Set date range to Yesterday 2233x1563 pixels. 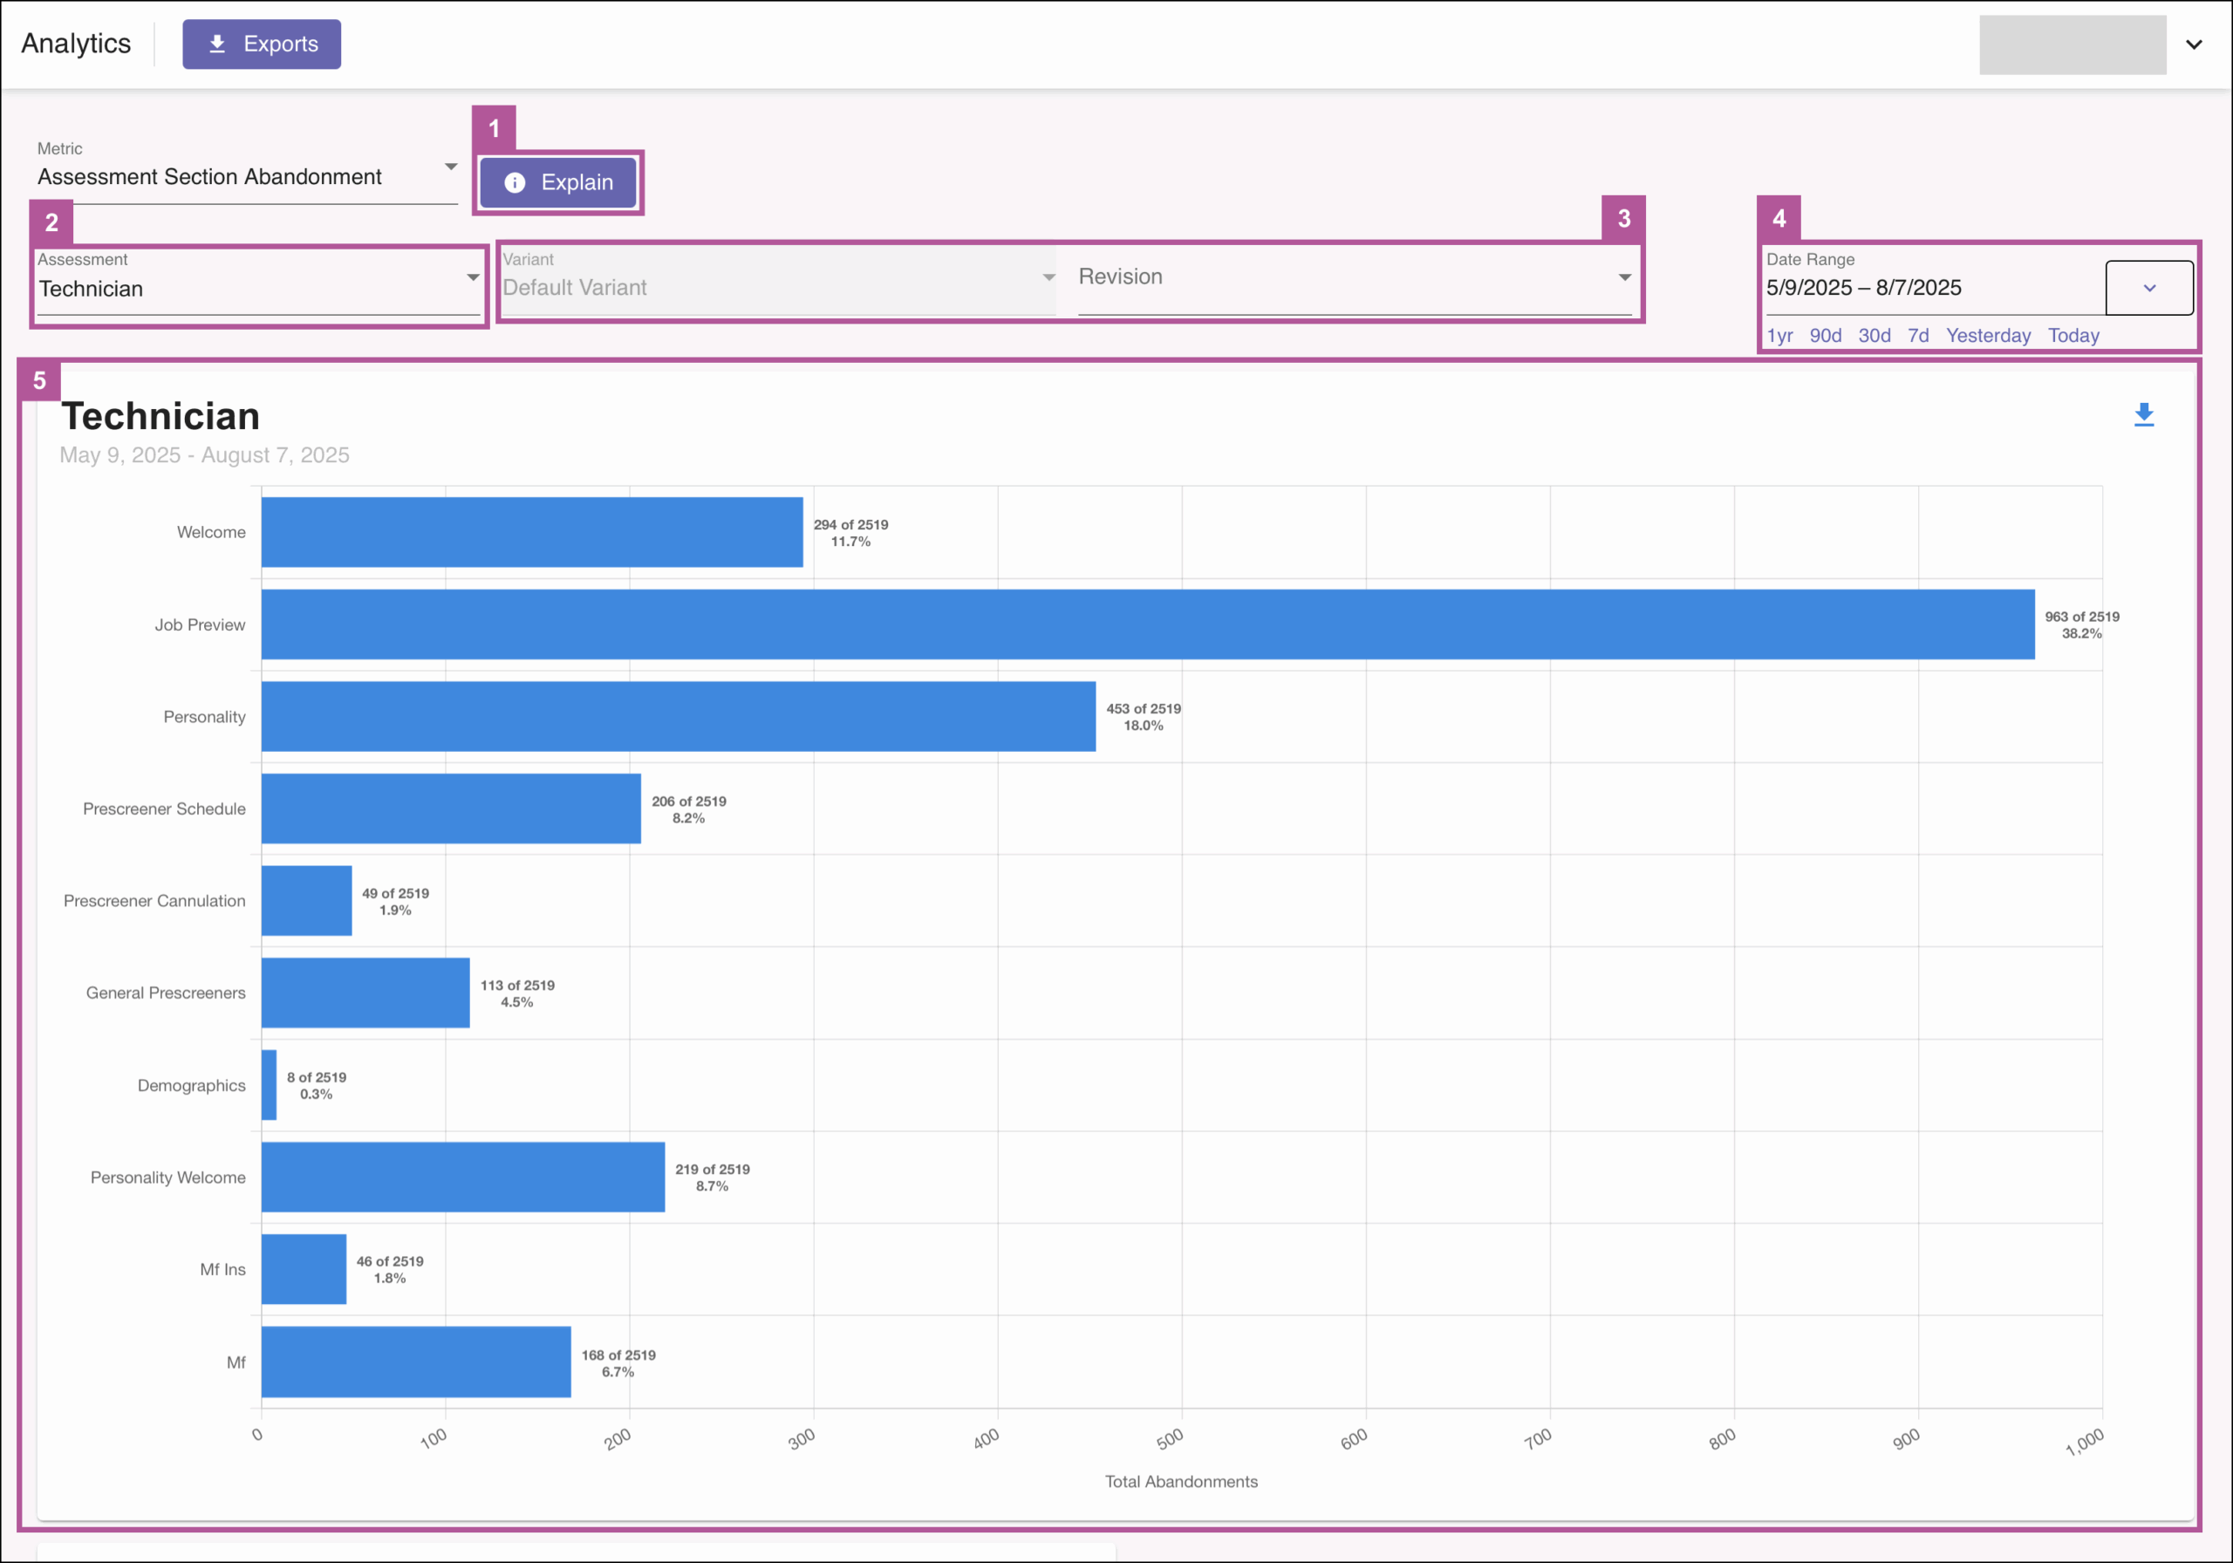(x=1988, y=336)
